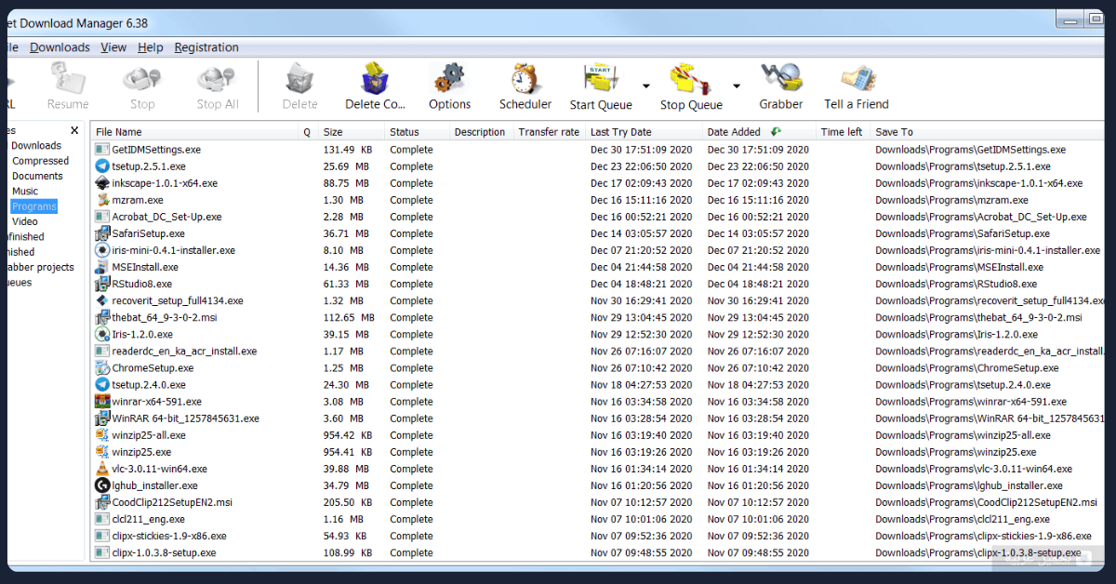Click the icon of inkscape-1.0.1-x64.exe
Image resolution: width=1116 pixels, height=584 pixels.
(x=102, y=183)
